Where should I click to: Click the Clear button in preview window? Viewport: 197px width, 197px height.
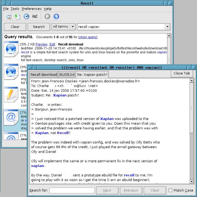tap(155, 190)
